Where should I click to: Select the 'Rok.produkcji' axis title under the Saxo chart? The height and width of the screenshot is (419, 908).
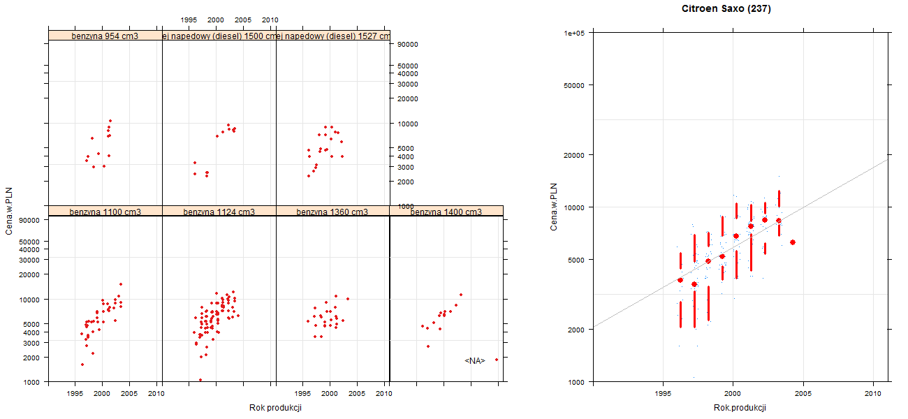[x=740, y=408]
